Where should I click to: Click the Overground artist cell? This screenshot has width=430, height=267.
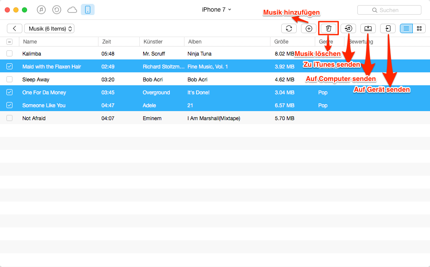157,93
